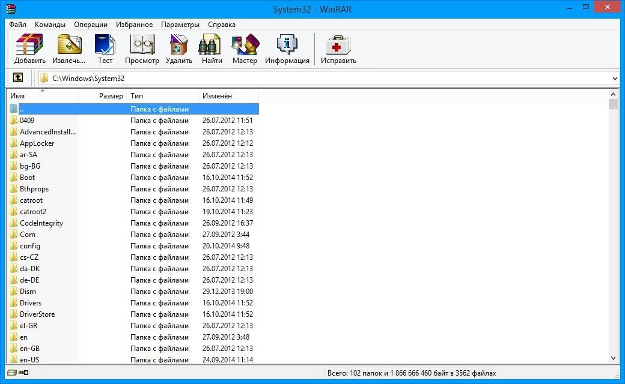Click date 24.09.2014 11:14 in en-US row
This screenshot has width=625, height=384.
tap(228, 360)
